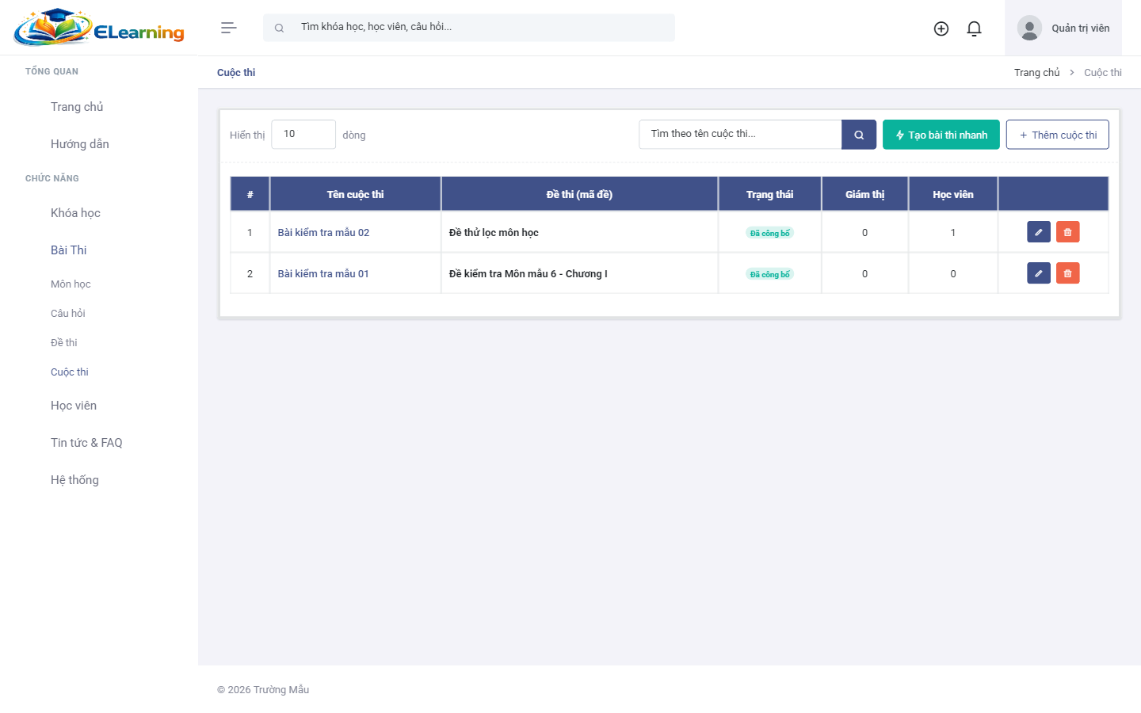Open Bài kiểm tra mẫu 01 link
The height and width of the screenshot is (713, 1141).
[323, 273]
